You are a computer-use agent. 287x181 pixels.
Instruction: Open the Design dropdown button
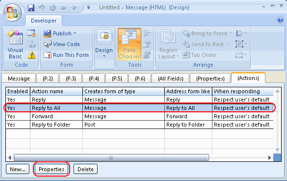pos(104,45)
